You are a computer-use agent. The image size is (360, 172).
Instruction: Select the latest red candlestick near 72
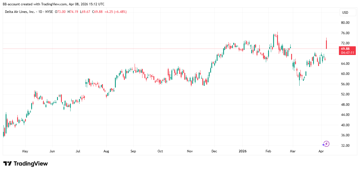[326, 45]
